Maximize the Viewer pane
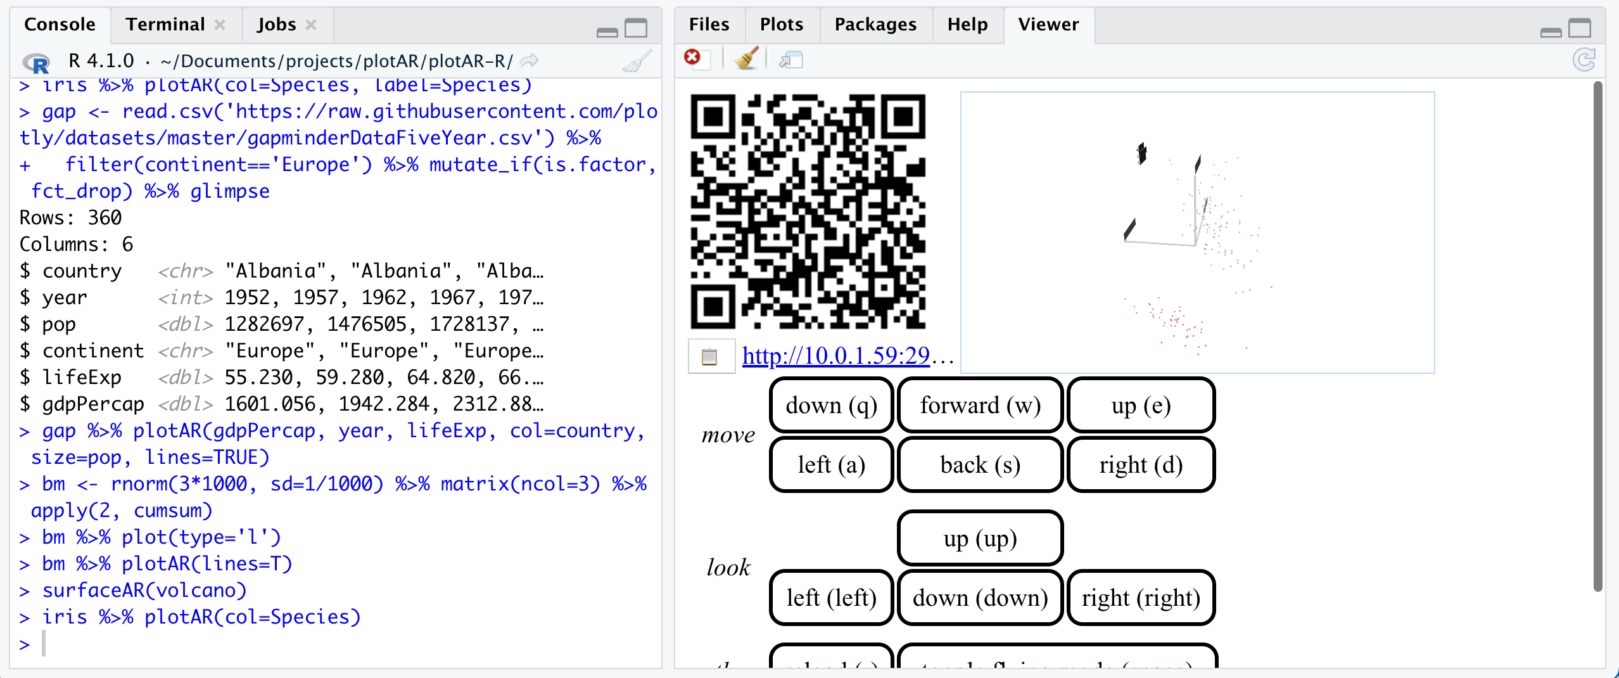 1580,29
